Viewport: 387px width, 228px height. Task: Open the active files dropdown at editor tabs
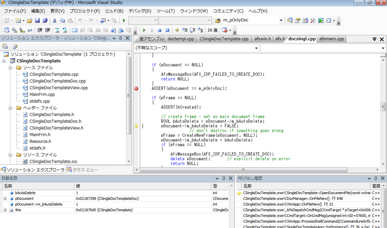pos(375,39)
